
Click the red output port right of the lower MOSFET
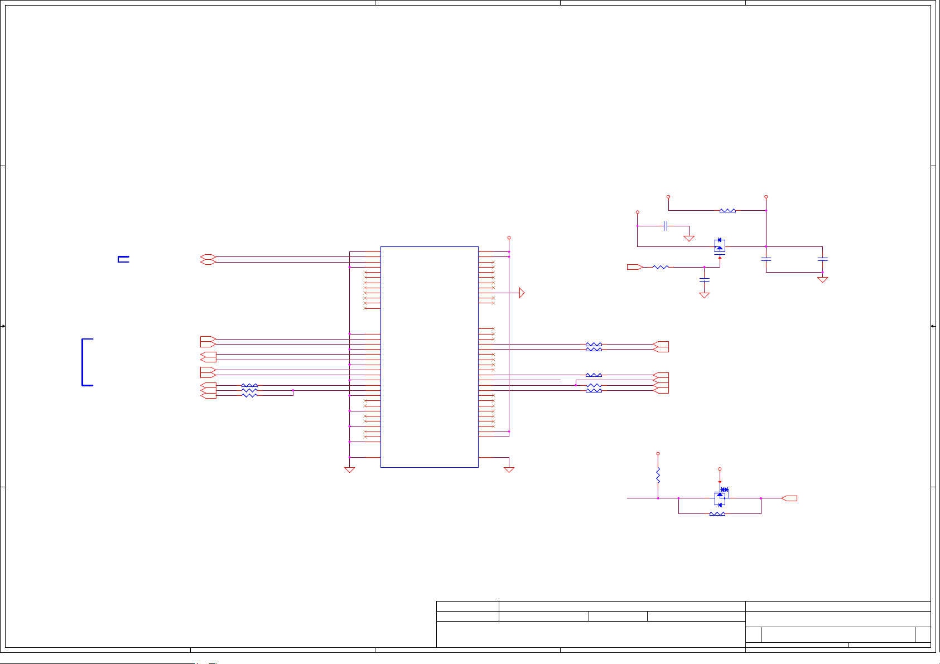(x=789, y=498)
